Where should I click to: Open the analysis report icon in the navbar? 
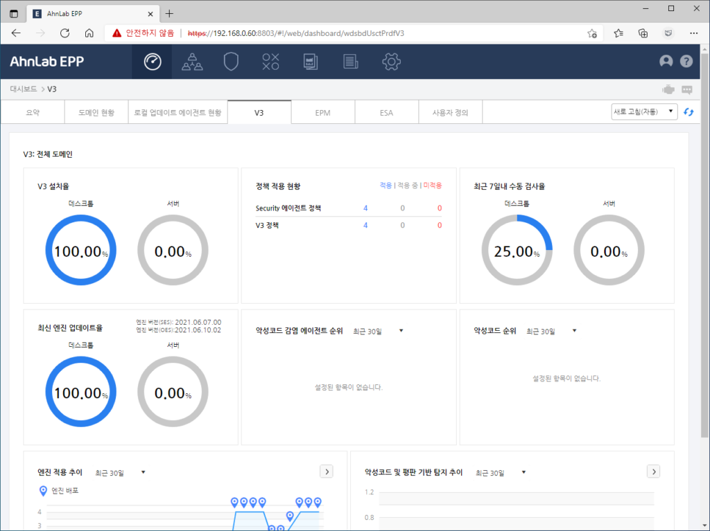310,61
